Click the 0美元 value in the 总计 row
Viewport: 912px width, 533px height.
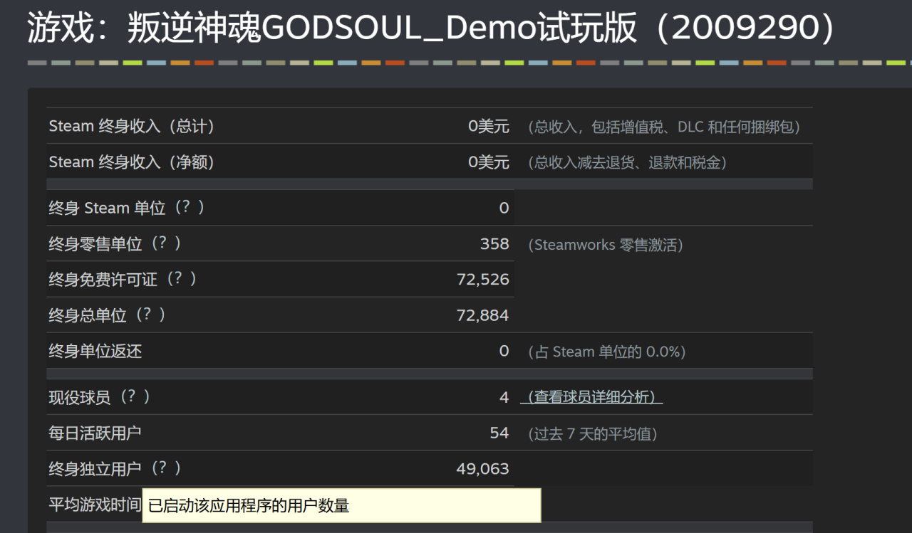[x=489, y=127]
